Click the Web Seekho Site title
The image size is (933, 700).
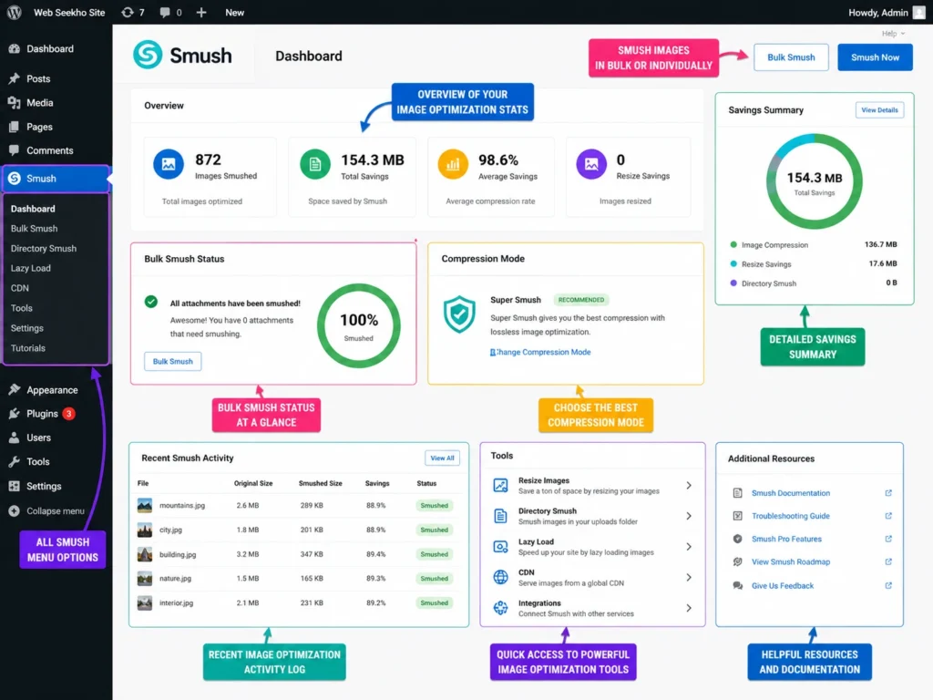coord(69,12)
